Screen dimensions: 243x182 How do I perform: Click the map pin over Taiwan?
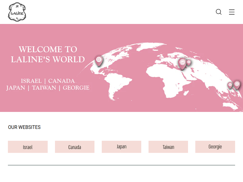(230, 86)
